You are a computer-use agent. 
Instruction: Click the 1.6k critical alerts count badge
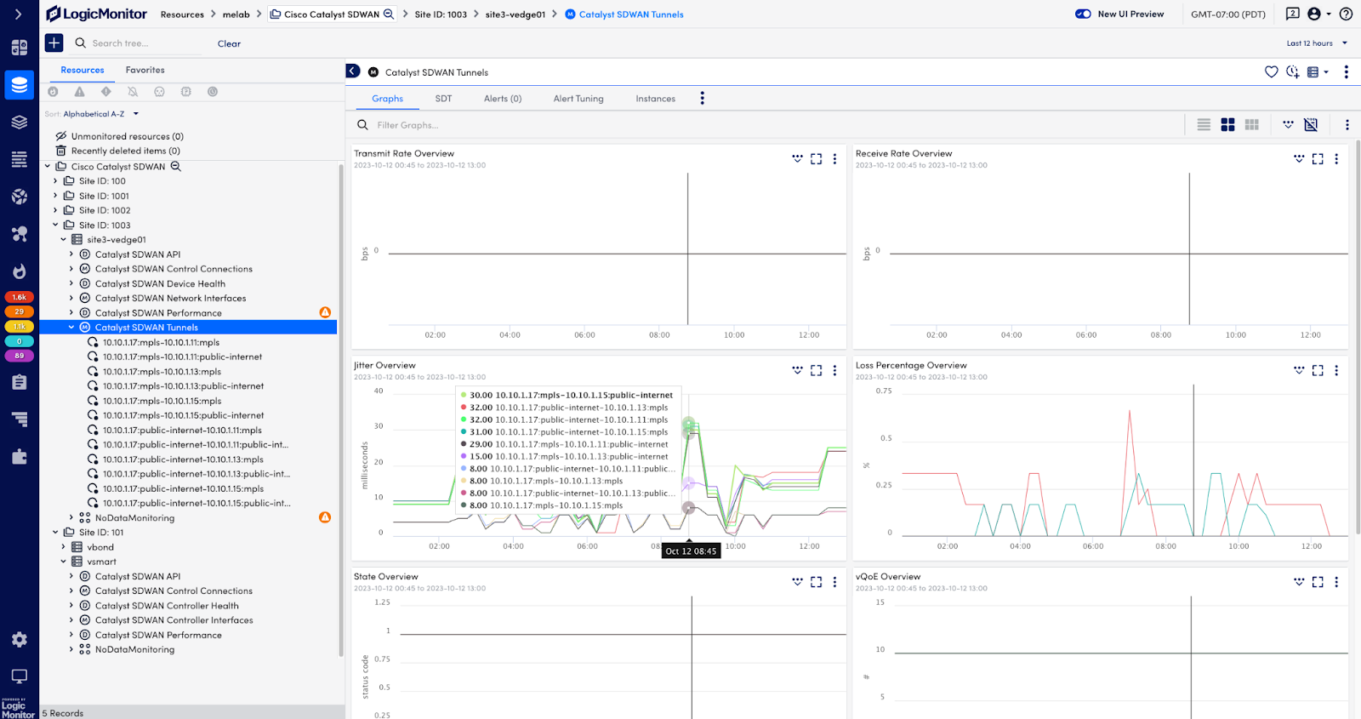coord(19,297)
